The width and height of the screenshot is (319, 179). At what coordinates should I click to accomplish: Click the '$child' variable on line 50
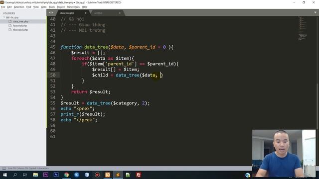[x=100, y=75]
